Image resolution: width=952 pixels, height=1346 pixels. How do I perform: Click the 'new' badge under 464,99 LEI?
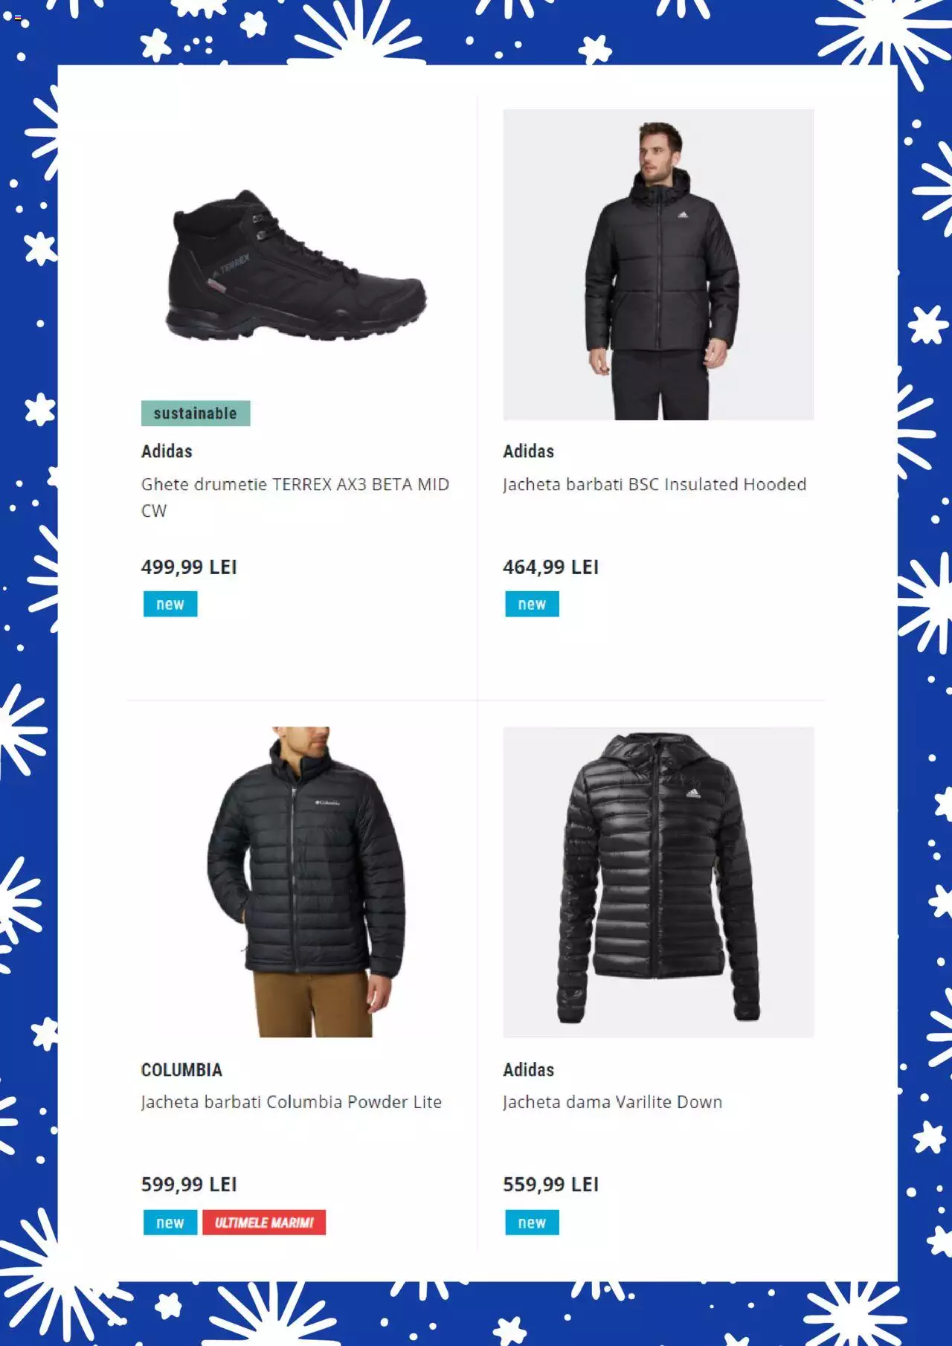click(532, 604)
